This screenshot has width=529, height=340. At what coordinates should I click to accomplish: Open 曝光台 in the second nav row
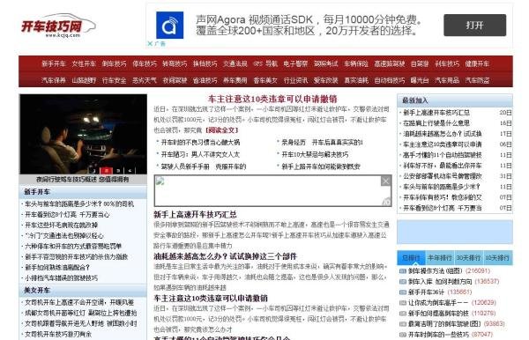click(x=420, y=80)
